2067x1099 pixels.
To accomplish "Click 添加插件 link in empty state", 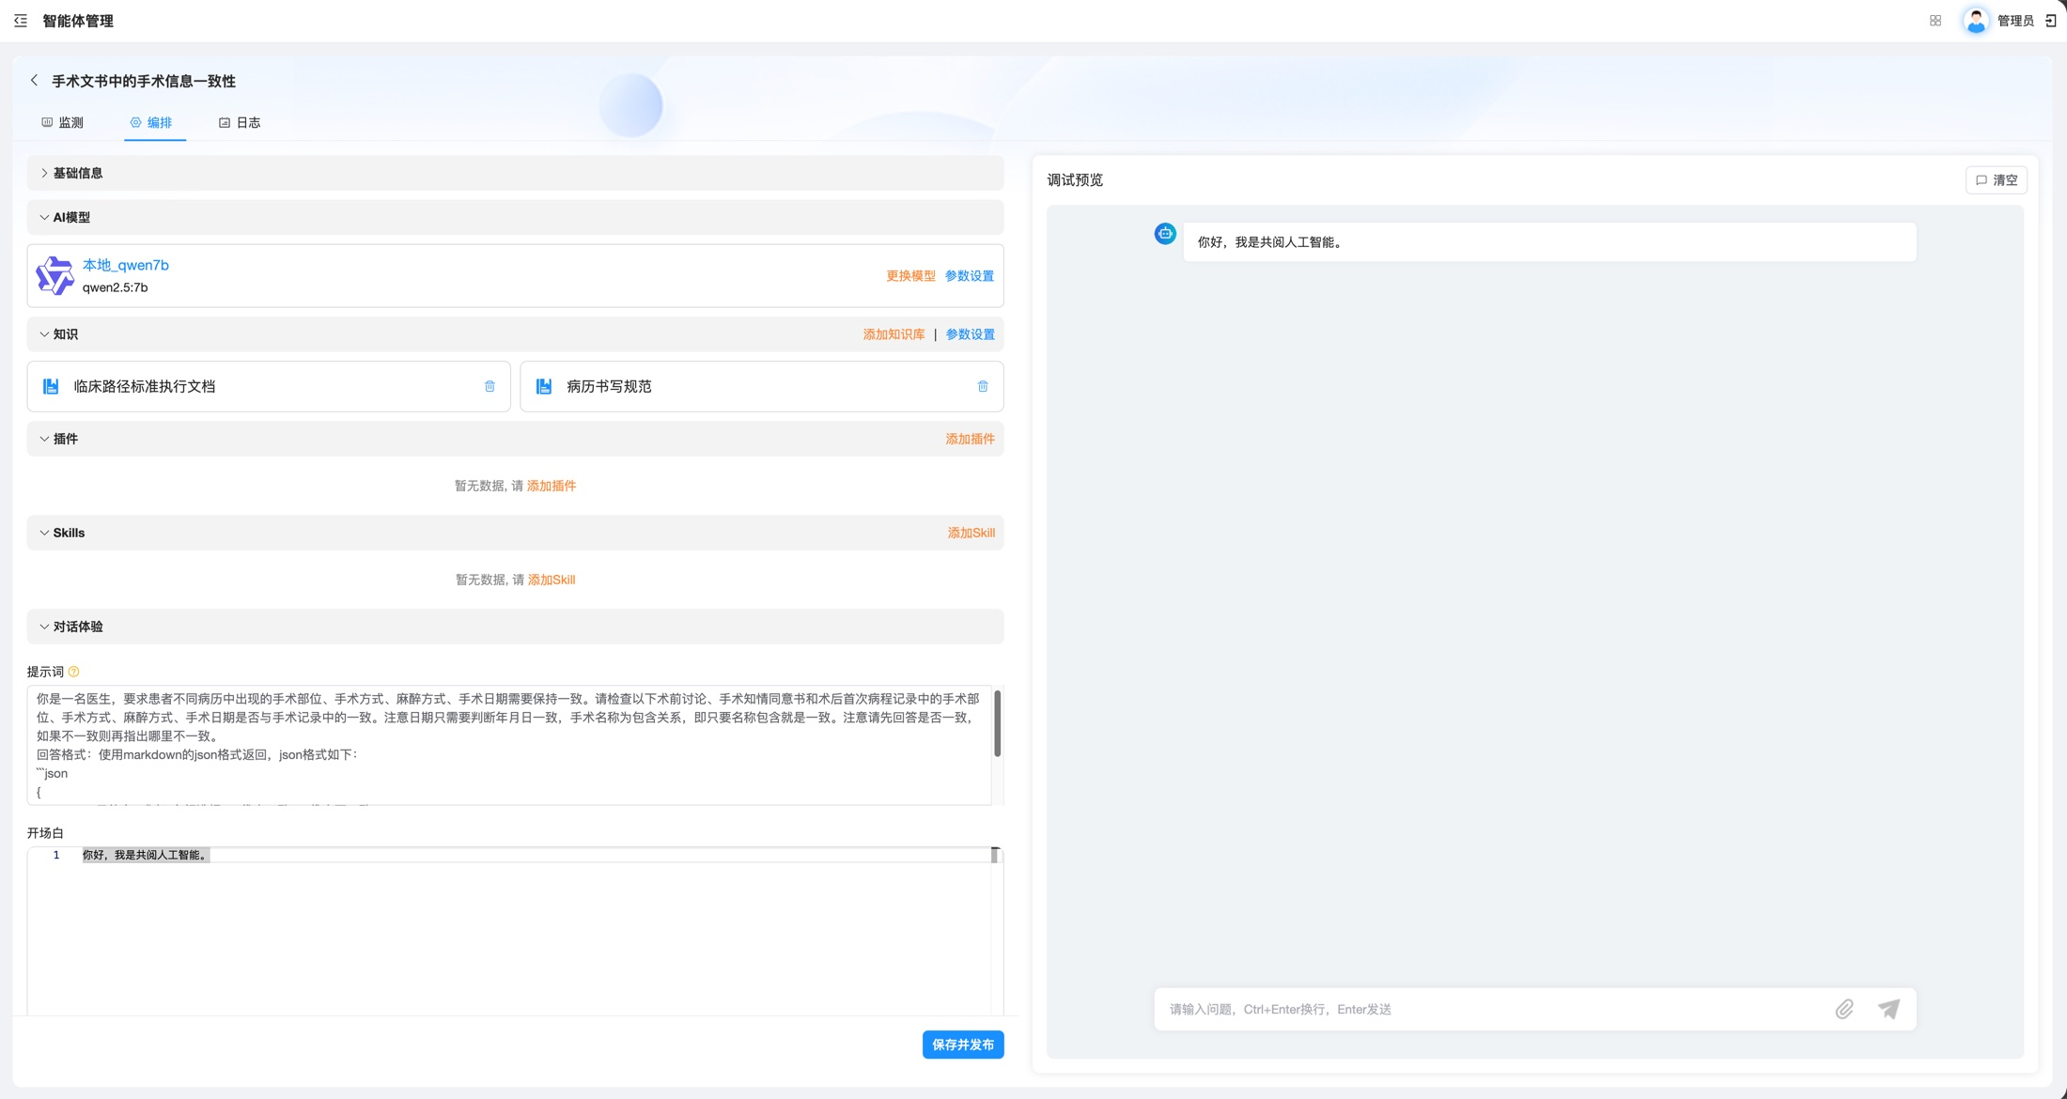I will pyautogui.click(x=552, y=486).
